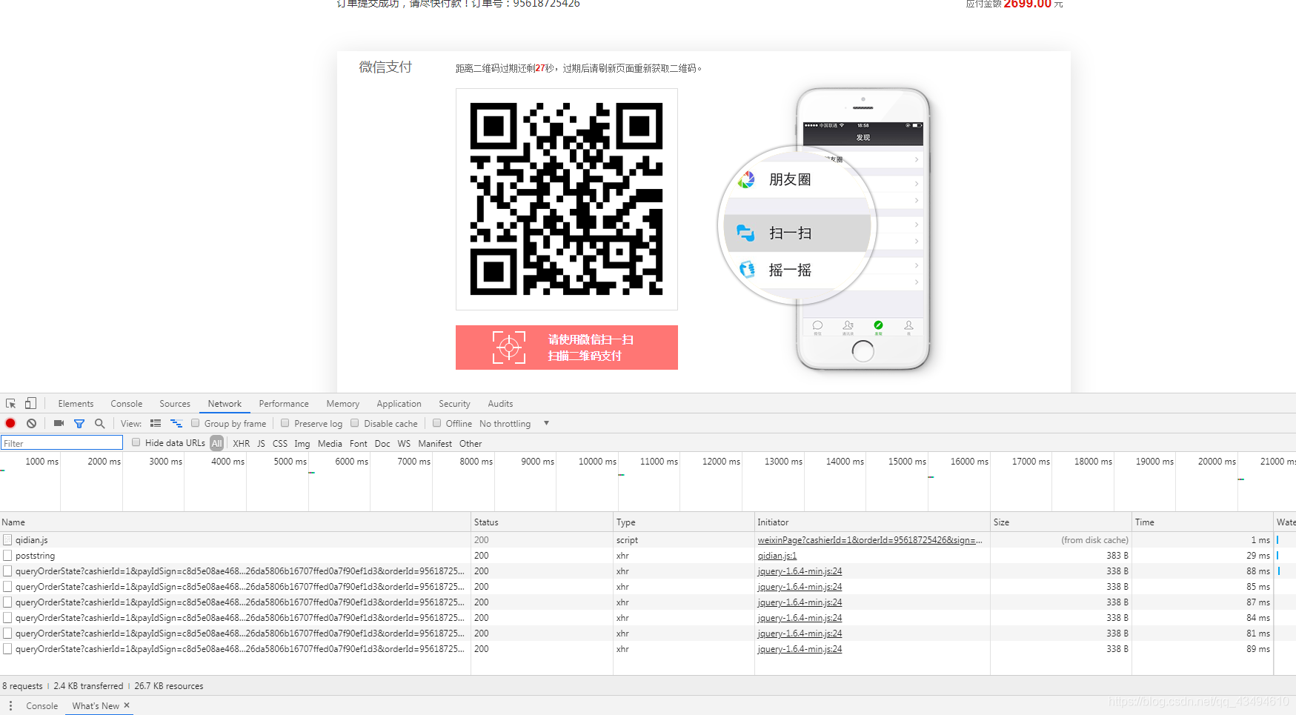Sort requests by Size column header
Screen dimensions: 1296x715
(1061, 522)
